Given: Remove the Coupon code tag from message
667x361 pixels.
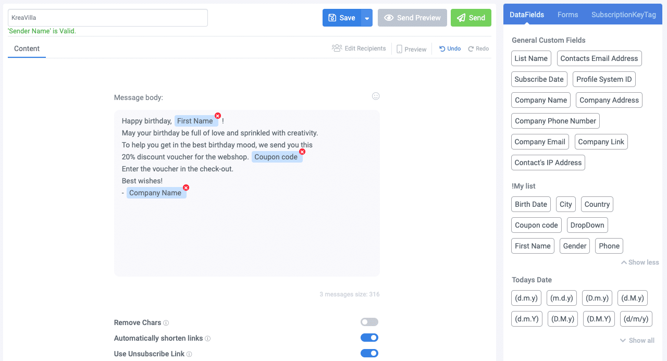Looking at the screenshot, I should click(302, 152).
